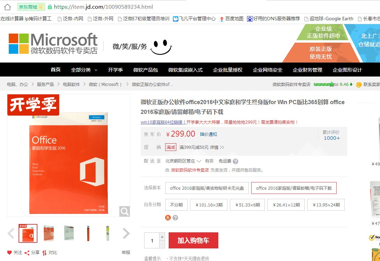Go to the 首页 nav tab
The height and width of the screenshot is (261, 380).
[x=56, y=70]
